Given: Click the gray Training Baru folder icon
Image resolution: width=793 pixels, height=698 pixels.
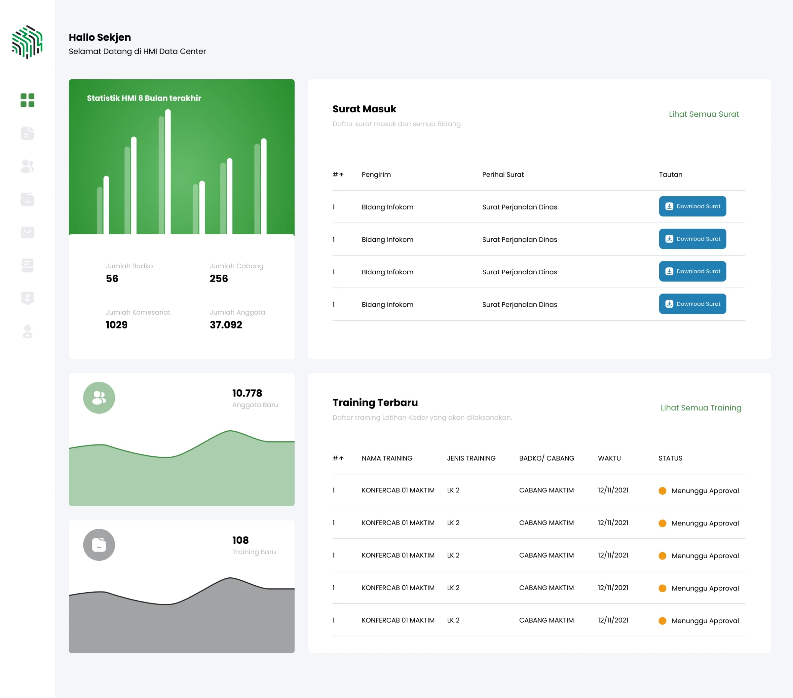Looking at the screenshot, I should point(99,545).
